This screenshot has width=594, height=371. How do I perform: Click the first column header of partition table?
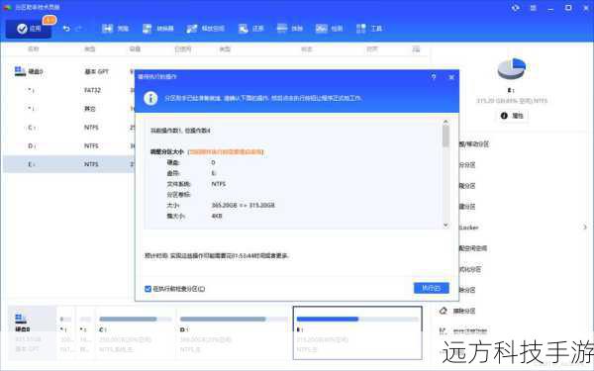click(34, 48)
